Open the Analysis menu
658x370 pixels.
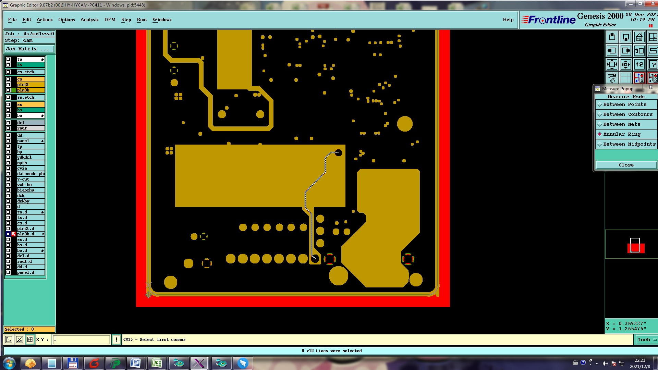tap(89, 20)
